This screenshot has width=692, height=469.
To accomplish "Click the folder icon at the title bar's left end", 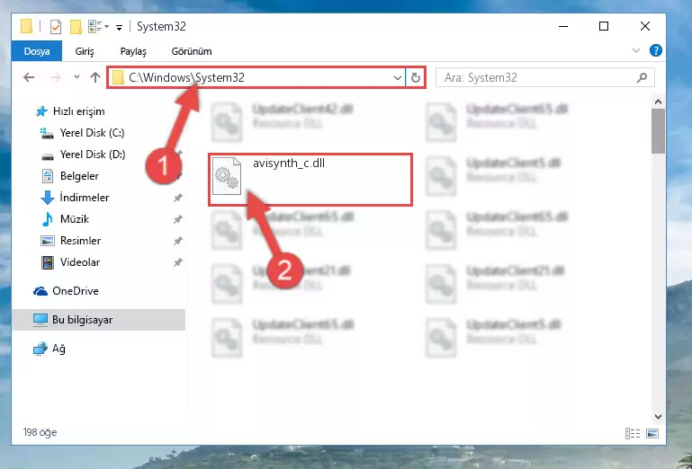I will [x=26, y=26].
